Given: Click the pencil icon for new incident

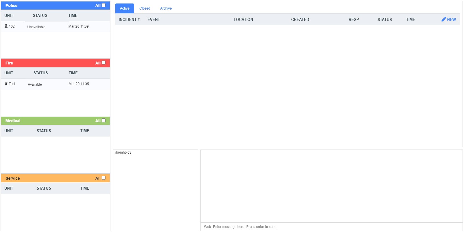Looking at the screenshot, I should tap(443, 19).
